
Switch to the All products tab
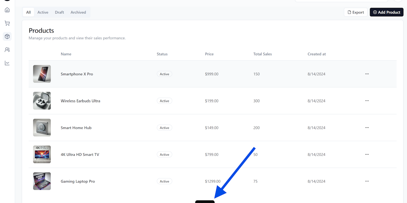coord(29,12)
